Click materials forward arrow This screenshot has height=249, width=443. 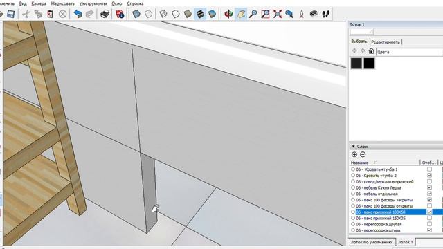click(363, 51)
